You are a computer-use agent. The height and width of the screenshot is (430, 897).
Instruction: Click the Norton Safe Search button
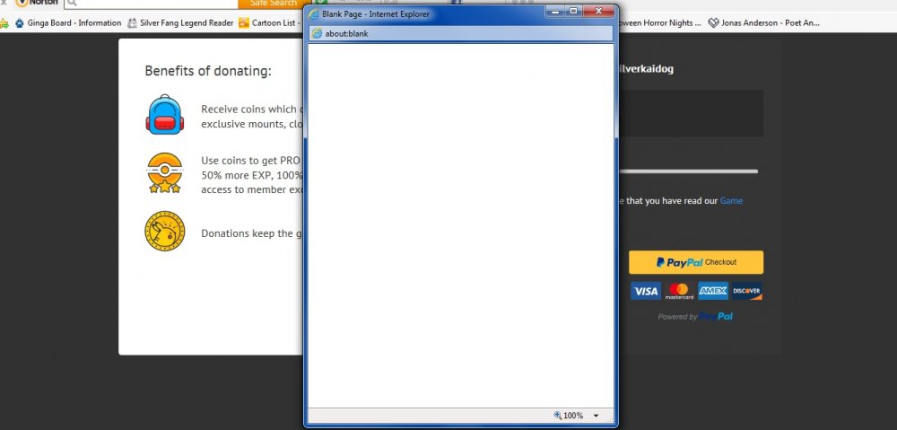274,4
